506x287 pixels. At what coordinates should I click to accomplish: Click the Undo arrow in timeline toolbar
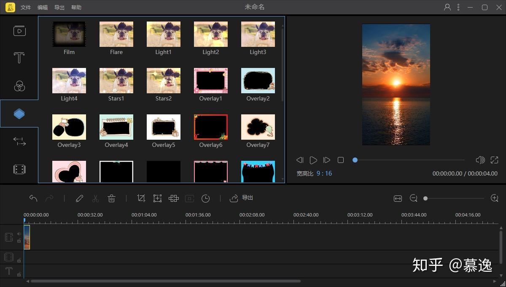point(33,198)
